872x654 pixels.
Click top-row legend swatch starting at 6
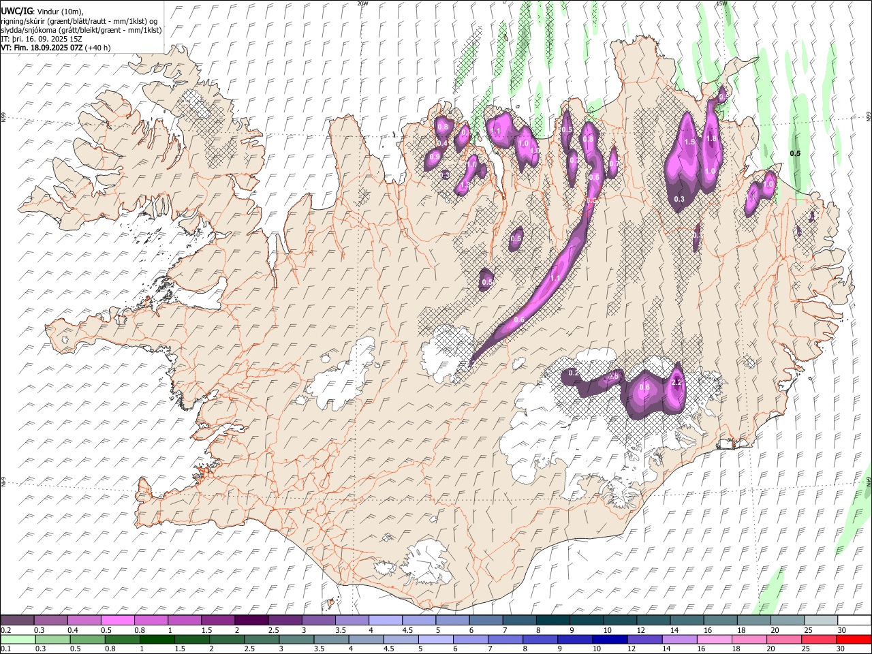coord(486,620)
